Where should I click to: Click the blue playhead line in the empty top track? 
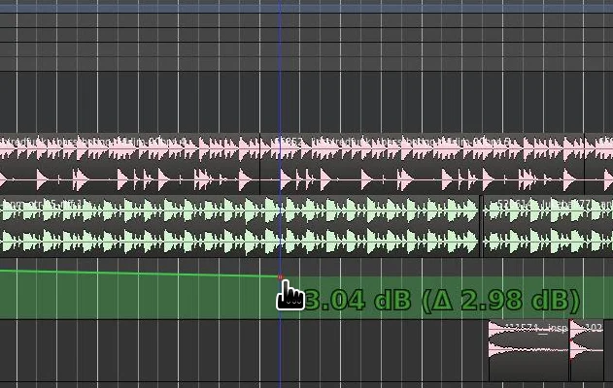(281, 48)
